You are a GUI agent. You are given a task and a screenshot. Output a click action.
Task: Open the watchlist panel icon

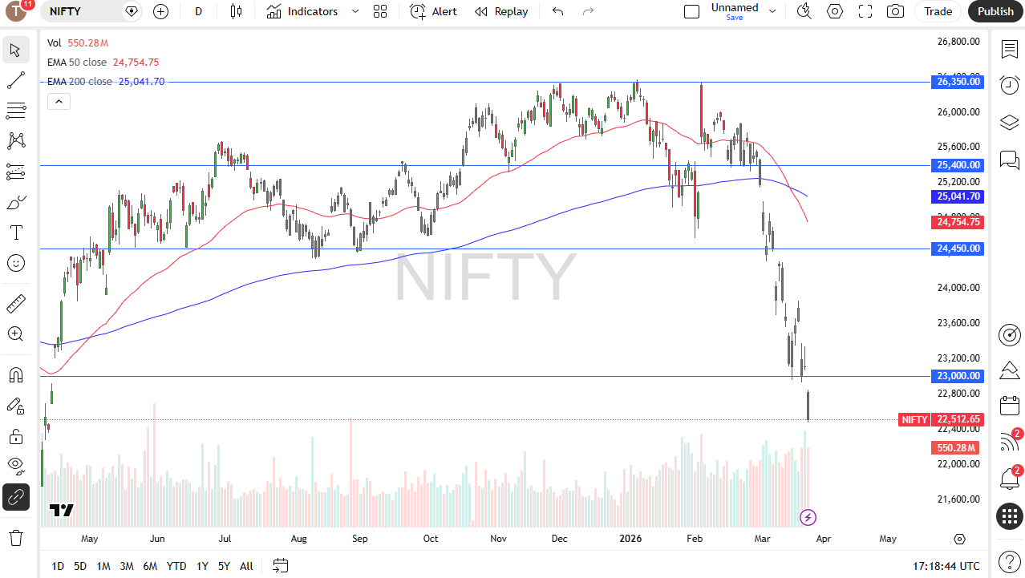pyautogui.click(x=1009, y=50)
